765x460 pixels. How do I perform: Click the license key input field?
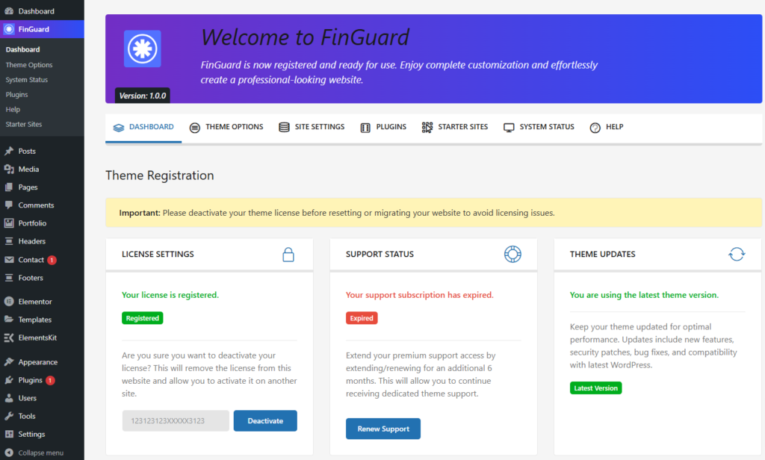click(x=176, y=421)
